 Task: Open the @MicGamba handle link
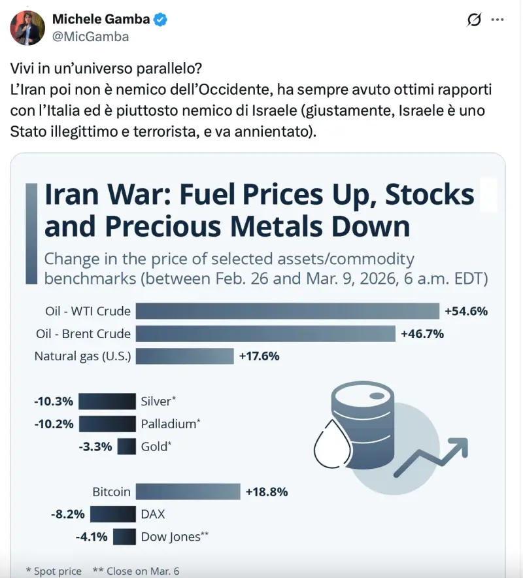click(90, 37)
